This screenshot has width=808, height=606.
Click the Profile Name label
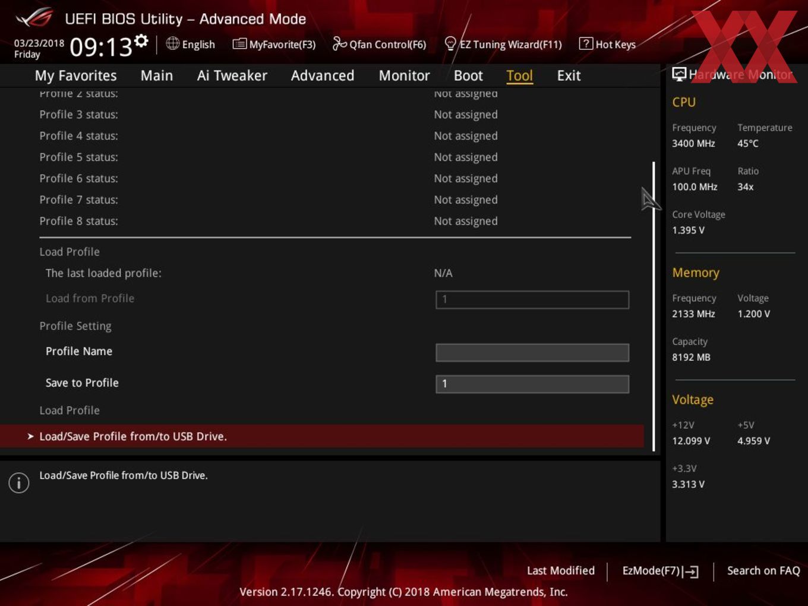[x=79, y=351]
